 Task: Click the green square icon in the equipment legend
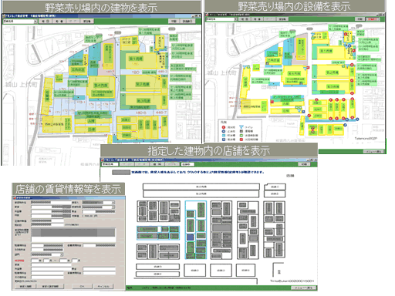241,136
